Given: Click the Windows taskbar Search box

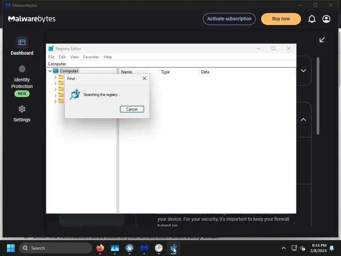Looking at the screenshot, I should [56, 248].
